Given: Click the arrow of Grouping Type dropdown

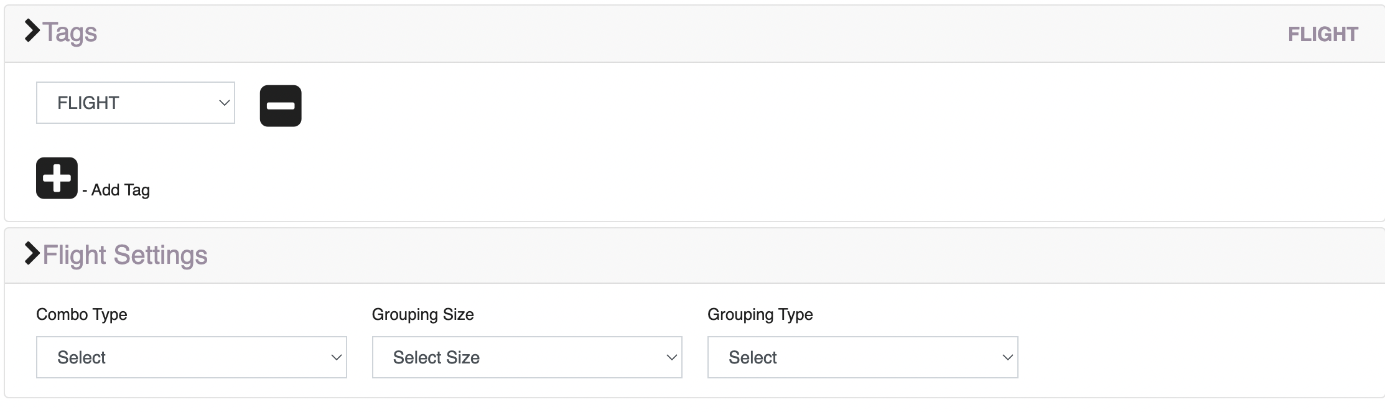Looking at the screenshot, I should pyautogui.click(x=1008, y=358).
